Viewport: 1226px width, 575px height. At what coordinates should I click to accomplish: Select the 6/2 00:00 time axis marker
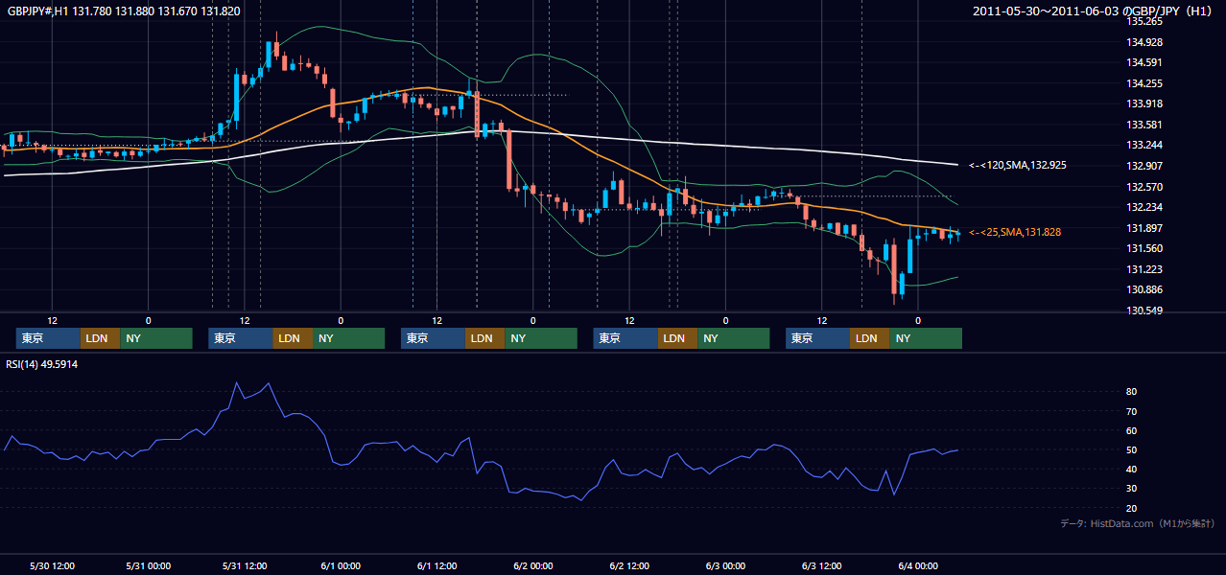click(x=533, y=565)
